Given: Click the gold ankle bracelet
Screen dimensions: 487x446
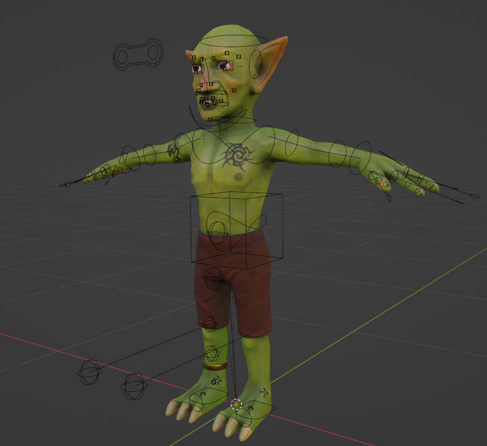Looking at the screenshot, I should tap(215, 367).
